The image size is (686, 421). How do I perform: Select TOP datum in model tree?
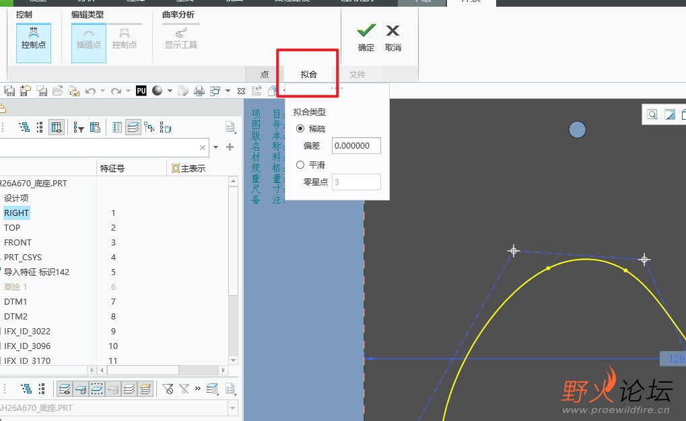pyautogui.click(x=12, y=228)
